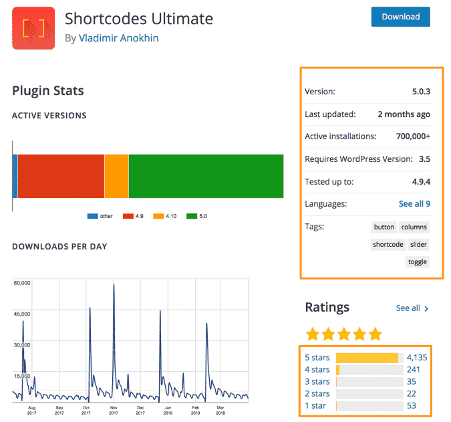Viewport: 451px width, 422px height.
Task: Open the 5 stars reviews link
Action: [317, 358]
